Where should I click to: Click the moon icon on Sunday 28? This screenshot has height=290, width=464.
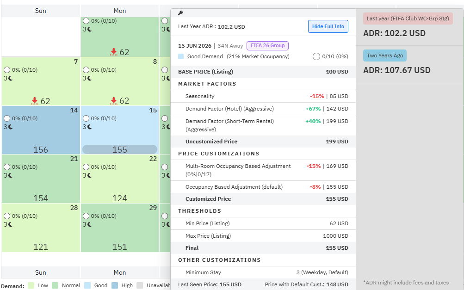[10, 225]
